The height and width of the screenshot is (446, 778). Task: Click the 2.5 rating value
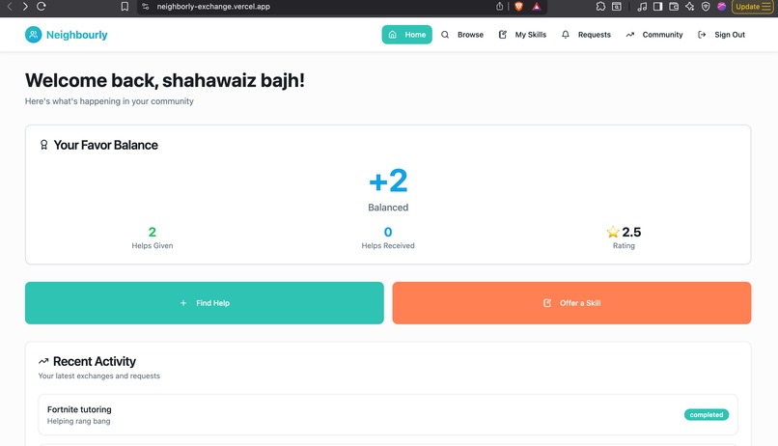pos(631,233)
